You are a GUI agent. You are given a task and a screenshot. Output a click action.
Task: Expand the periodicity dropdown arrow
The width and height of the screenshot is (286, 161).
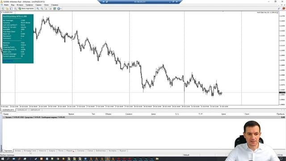point(61,8)
